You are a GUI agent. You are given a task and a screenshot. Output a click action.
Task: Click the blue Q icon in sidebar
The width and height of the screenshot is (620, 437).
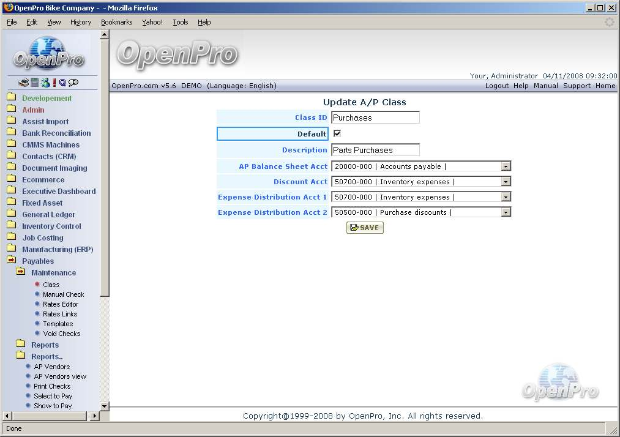pos(62,83)
